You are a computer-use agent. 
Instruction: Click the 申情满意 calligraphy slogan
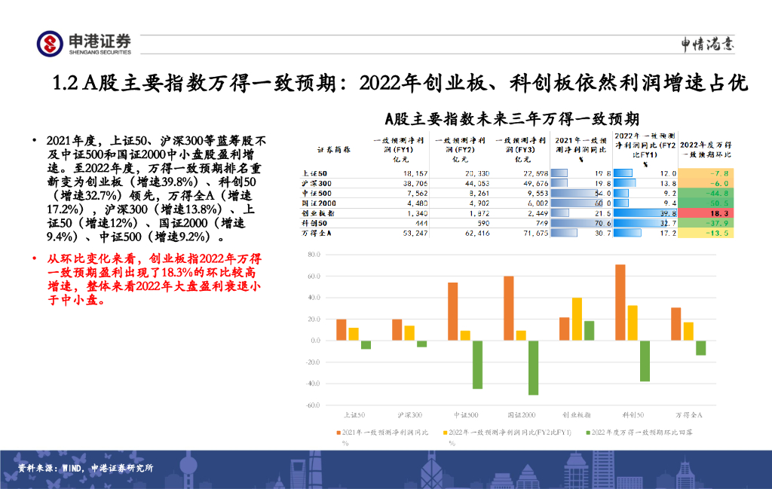(x=707, y=44)
